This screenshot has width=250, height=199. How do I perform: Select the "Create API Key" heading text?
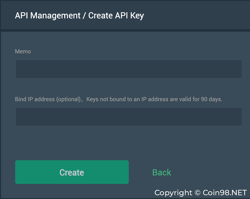coord(116,15)
